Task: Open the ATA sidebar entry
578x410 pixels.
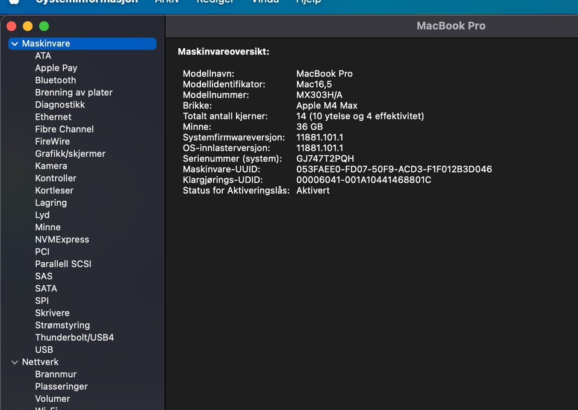Action: [x=43, y=55]
